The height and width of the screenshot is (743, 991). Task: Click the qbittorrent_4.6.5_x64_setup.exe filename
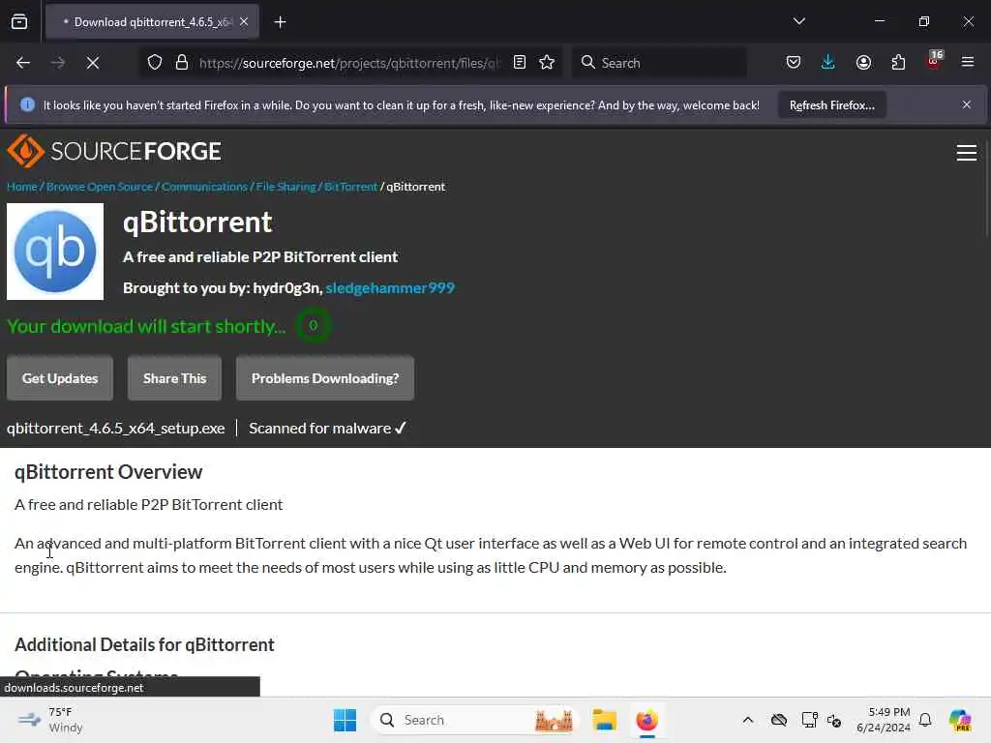tap(116, 429)
